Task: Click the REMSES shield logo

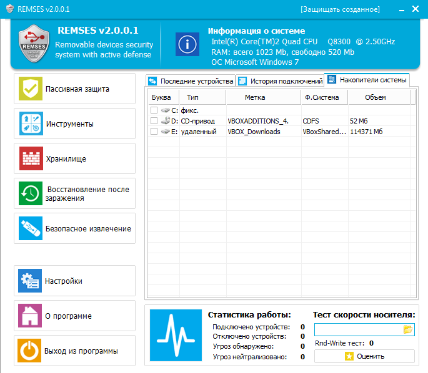Action: [x=34, y=44]
